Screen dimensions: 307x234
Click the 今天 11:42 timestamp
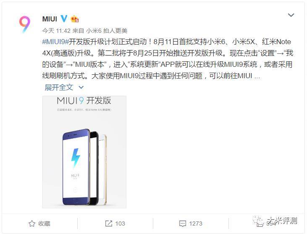pos(56,31)
